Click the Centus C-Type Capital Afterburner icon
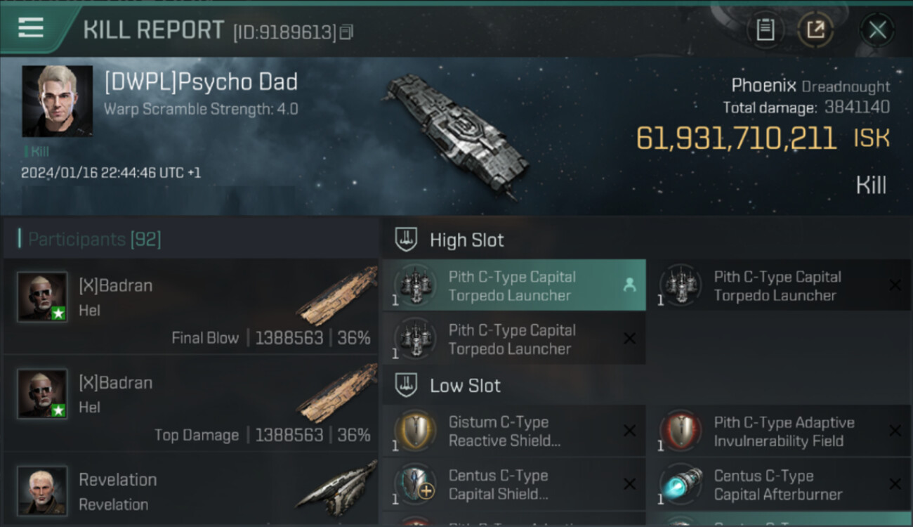Viewport: 913px width, 527px height. 681,484
